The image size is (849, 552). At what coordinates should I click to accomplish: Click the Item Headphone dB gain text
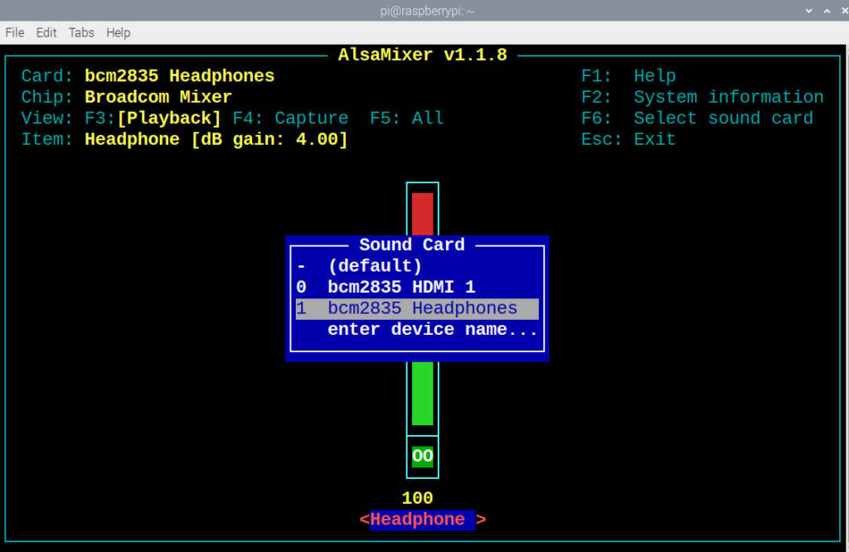[216, 139]
